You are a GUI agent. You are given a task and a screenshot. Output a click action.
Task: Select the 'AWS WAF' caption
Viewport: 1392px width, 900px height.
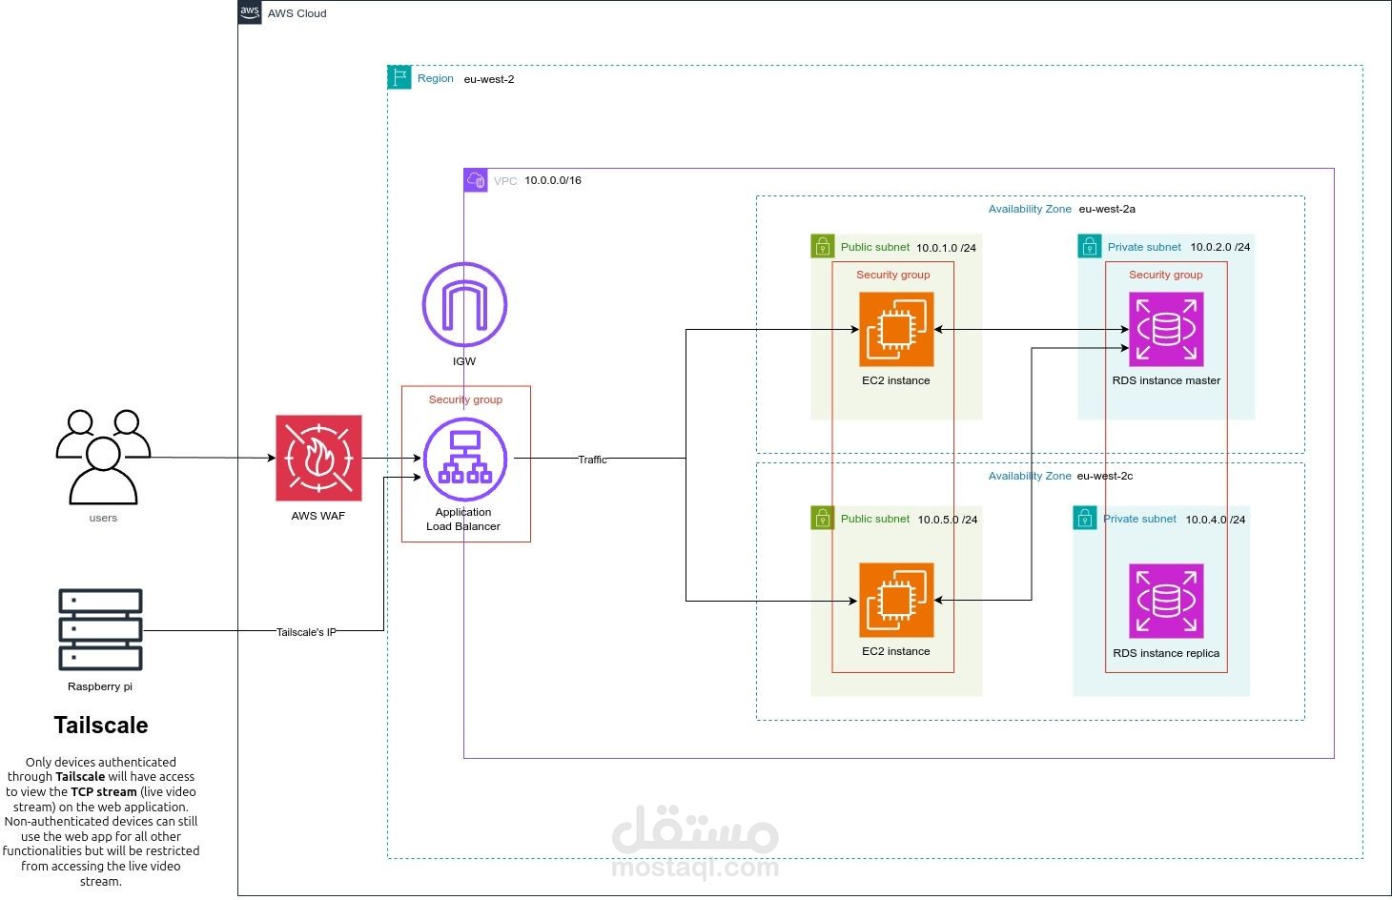coord(318,516)
